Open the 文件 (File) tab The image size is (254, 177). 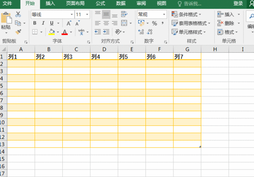pyautogui.click(x=7, y=4)
